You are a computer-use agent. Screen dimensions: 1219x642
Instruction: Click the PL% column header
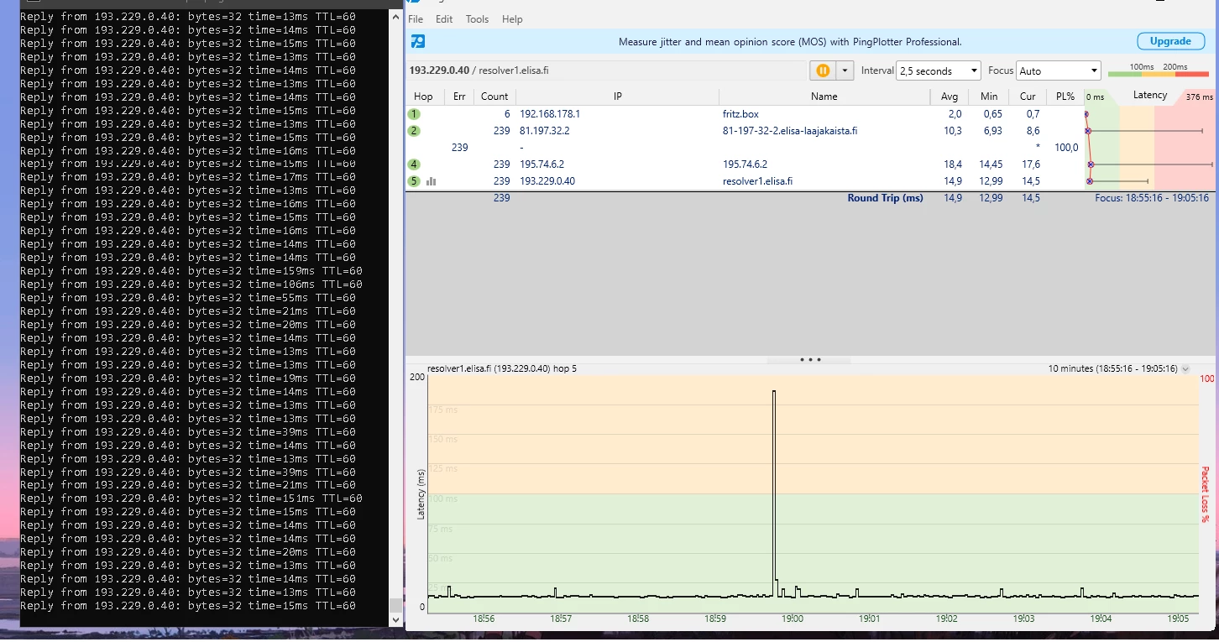[x=1065, y=97]
